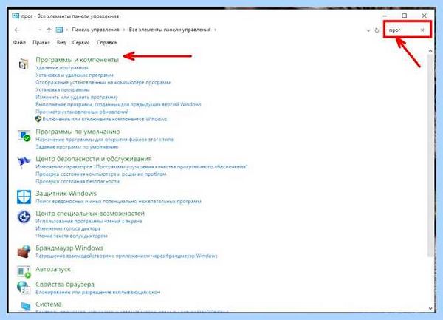Open Программы и компоненты heading link
This screenshot has width=443, height=320.
pyautogui.click(x=77, y=60)
